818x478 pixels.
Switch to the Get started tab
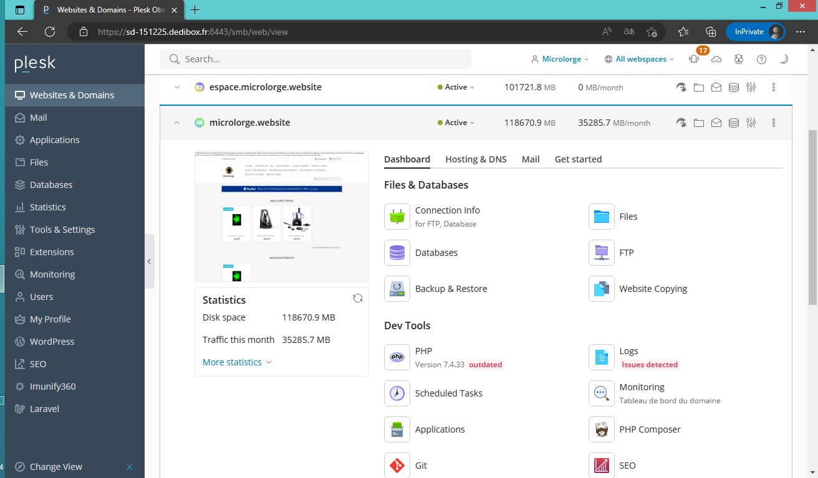coord(578,159)
